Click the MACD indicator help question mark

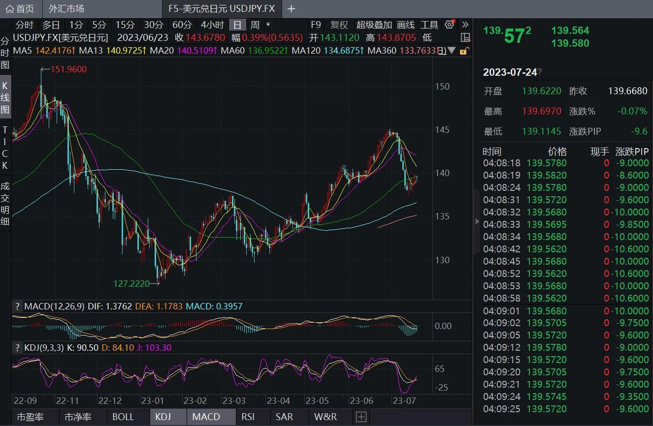[x=18, y=306]
